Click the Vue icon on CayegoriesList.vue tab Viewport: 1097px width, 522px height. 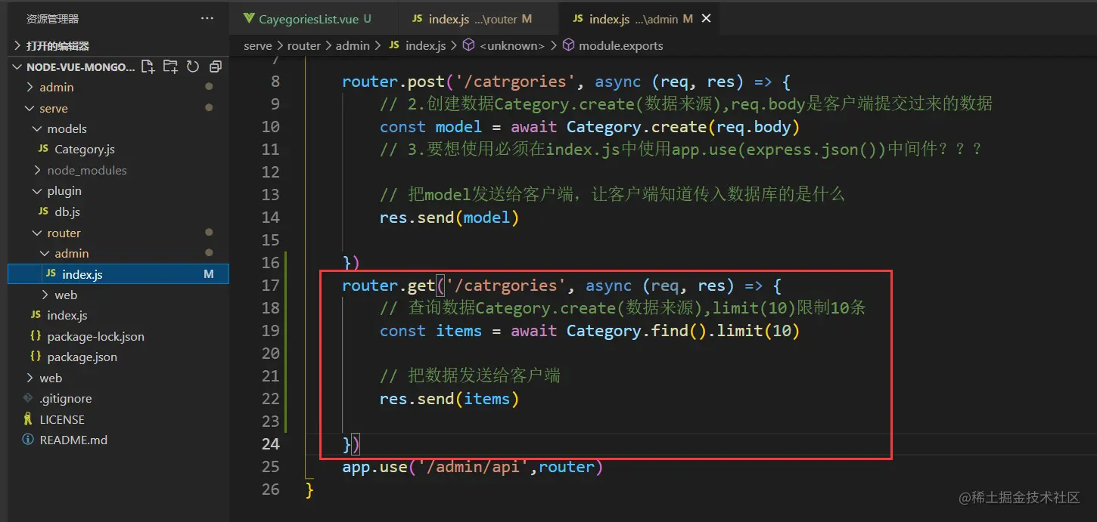tap(249, 18)
